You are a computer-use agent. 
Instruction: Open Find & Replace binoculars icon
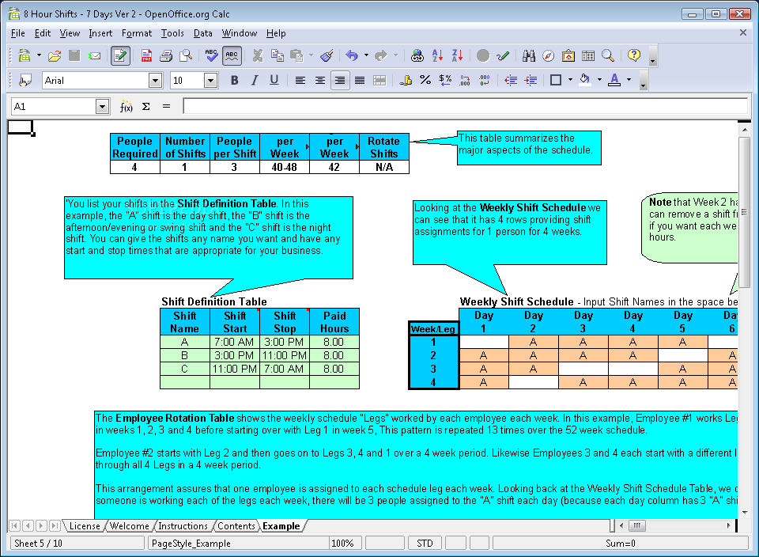[x=529, y=55]
